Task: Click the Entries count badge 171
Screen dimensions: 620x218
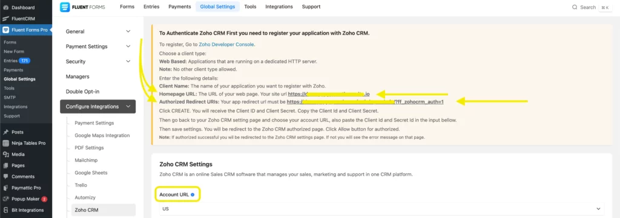Action: (x=24, y=61)
